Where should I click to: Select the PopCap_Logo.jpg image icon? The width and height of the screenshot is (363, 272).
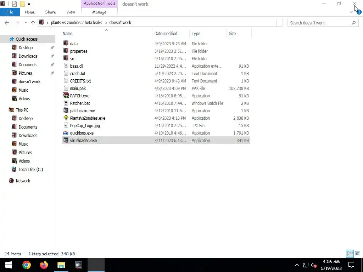coord(66,125)
